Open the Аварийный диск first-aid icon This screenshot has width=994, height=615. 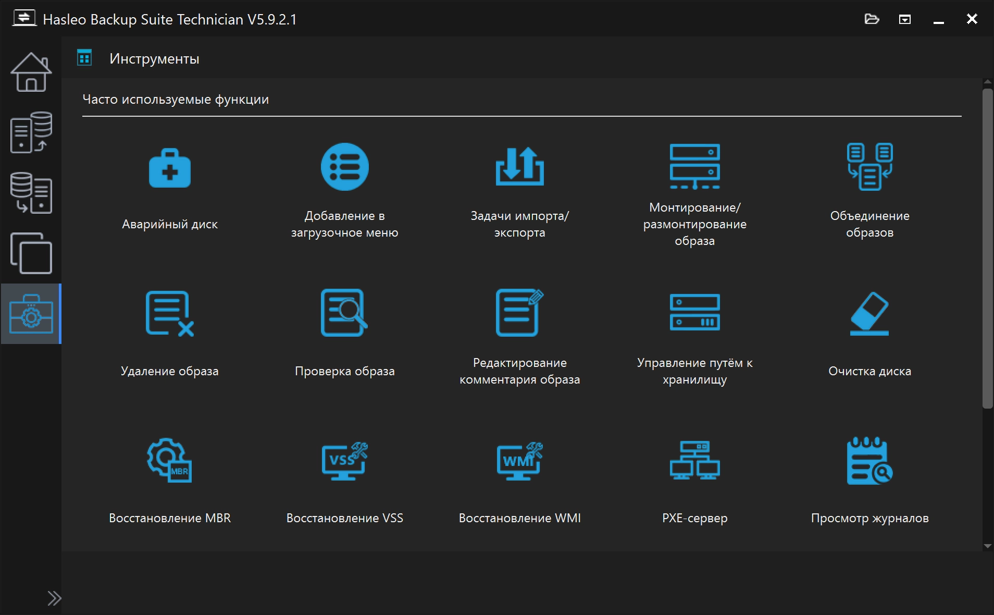coord(170,168)
